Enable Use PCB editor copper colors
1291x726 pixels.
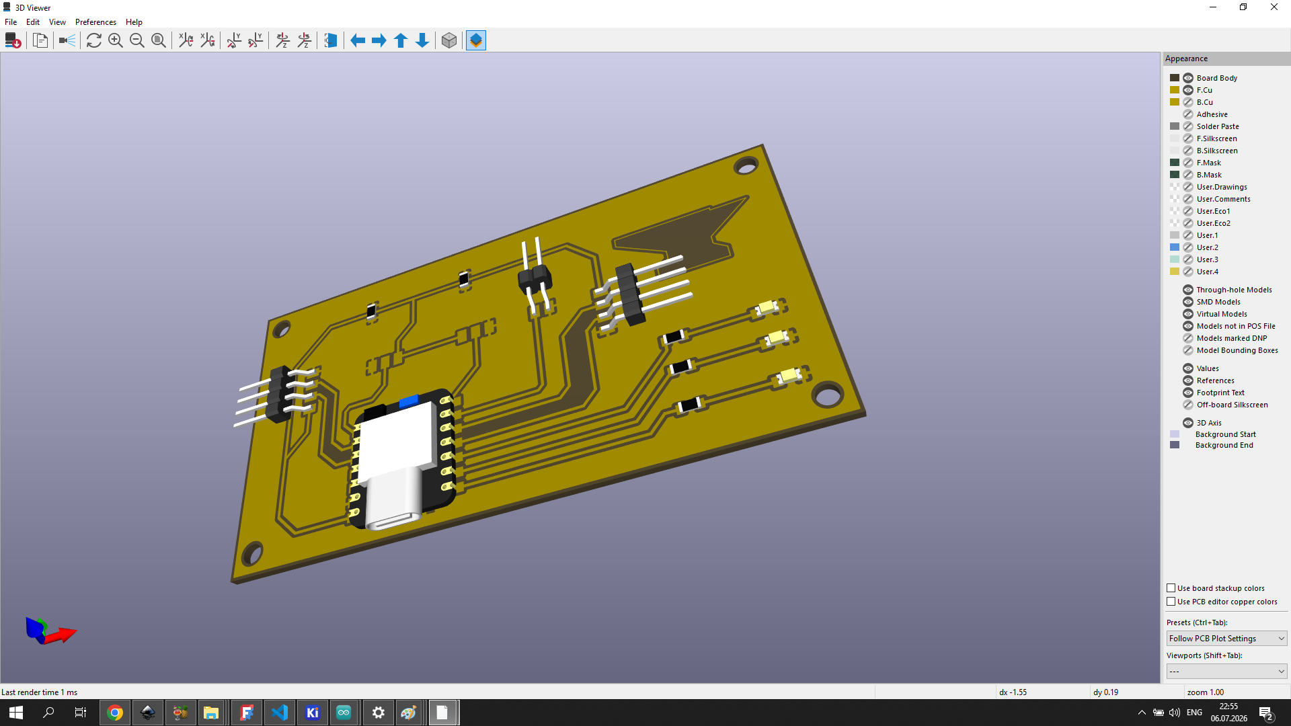(x=1171, y=602)
